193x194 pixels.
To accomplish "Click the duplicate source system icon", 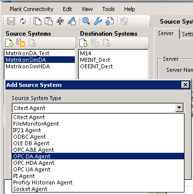I will pos(21,43).
